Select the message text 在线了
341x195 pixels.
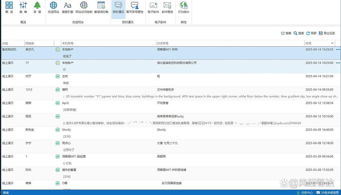tap(67, 56)
